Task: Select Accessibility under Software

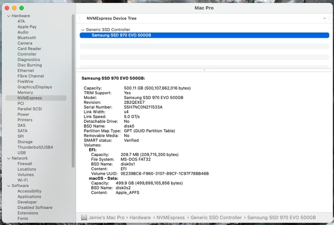Action: click(x=30, y=191)
